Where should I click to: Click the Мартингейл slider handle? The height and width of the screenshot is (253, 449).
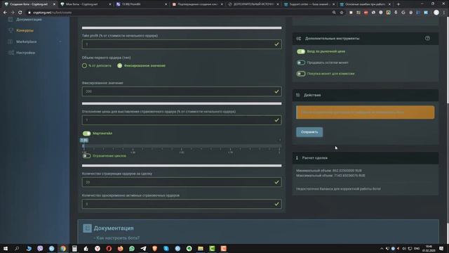click(83, 146)
